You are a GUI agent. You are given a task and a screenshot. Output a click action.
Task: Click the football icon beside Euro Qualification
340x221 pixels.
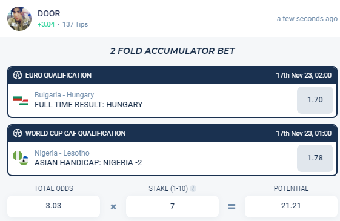[18, 75]
